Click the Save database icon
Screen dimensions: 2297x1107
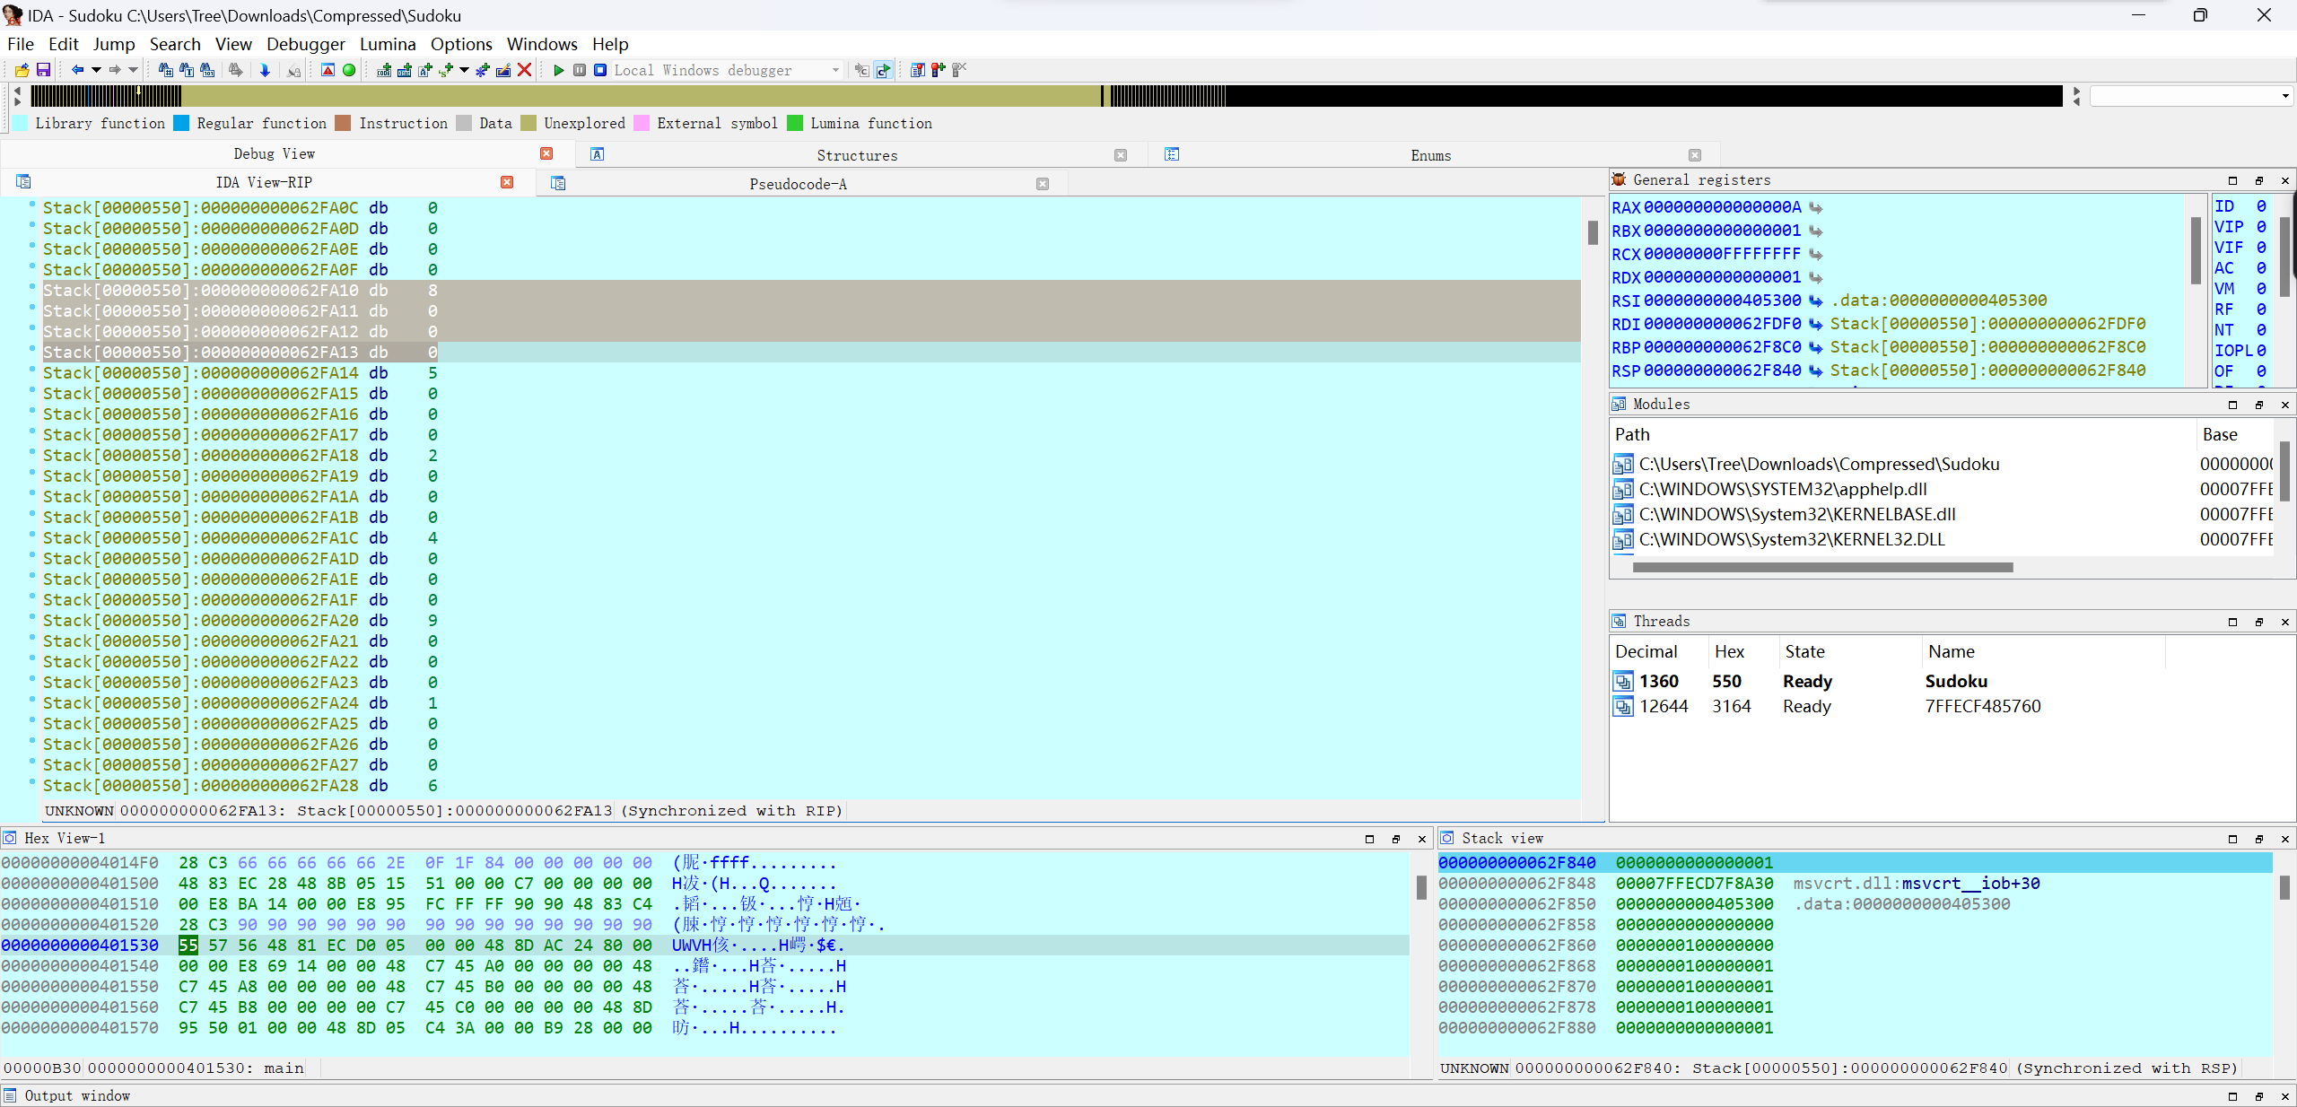(43, 70)
